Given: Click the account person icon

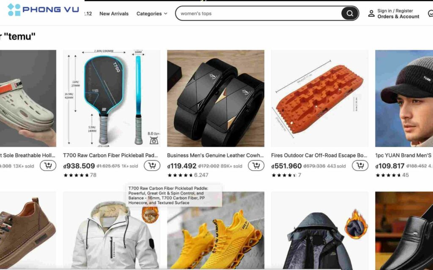Looking at the screenshot, I should pos(371,13).
